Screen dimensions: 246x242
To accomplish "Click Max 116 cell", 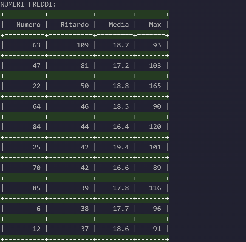I will tap(155, 188).
